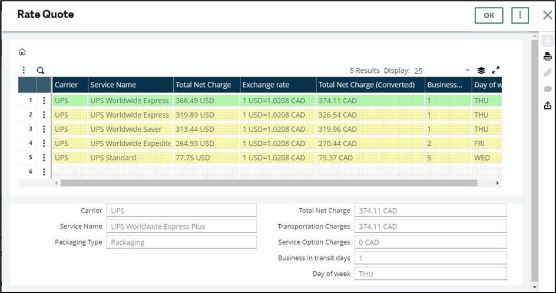This screenshot has height=293, width=556.
Task: Click the plus icon in right sidebar
Action: 548,41
